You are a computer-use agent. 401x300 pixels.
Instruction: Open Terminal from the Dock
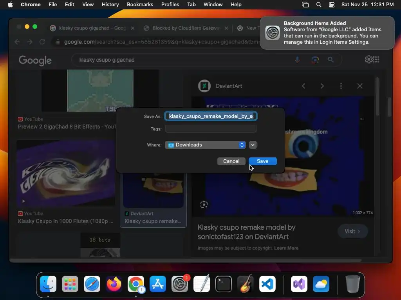click(224, 284)
